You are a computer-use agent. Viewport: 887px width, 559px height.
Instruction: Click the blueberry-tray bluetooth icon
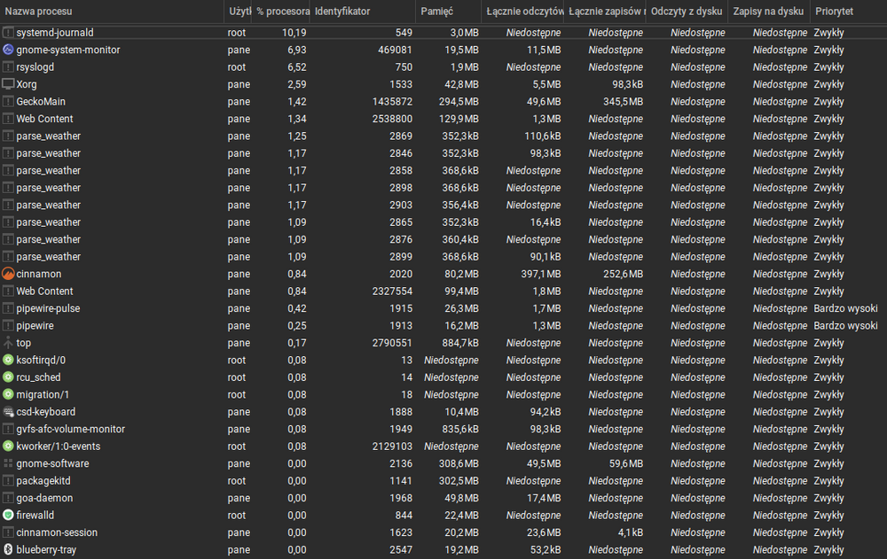click(8, 549)
